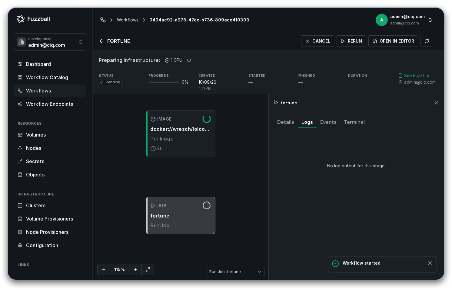Fit the graph to view with expand icon
This screenshot has width=452, height=290.
[148, 269]
